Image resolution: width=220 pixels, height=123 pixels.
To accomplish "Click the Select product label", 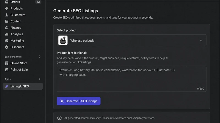I will pos(67,30).
